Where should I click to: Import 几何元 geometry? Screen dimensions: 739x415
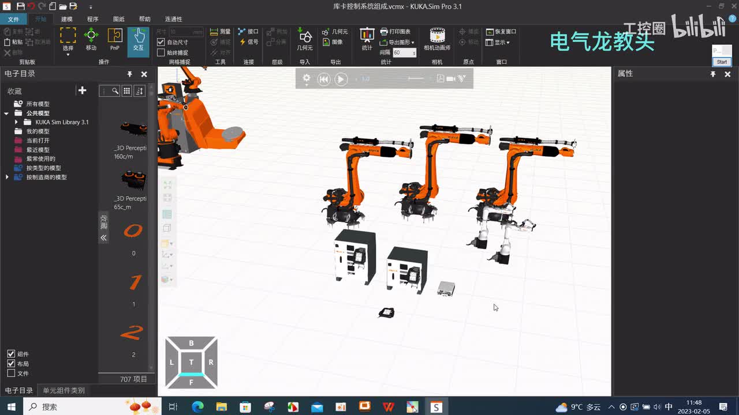[x=304, y=39]
